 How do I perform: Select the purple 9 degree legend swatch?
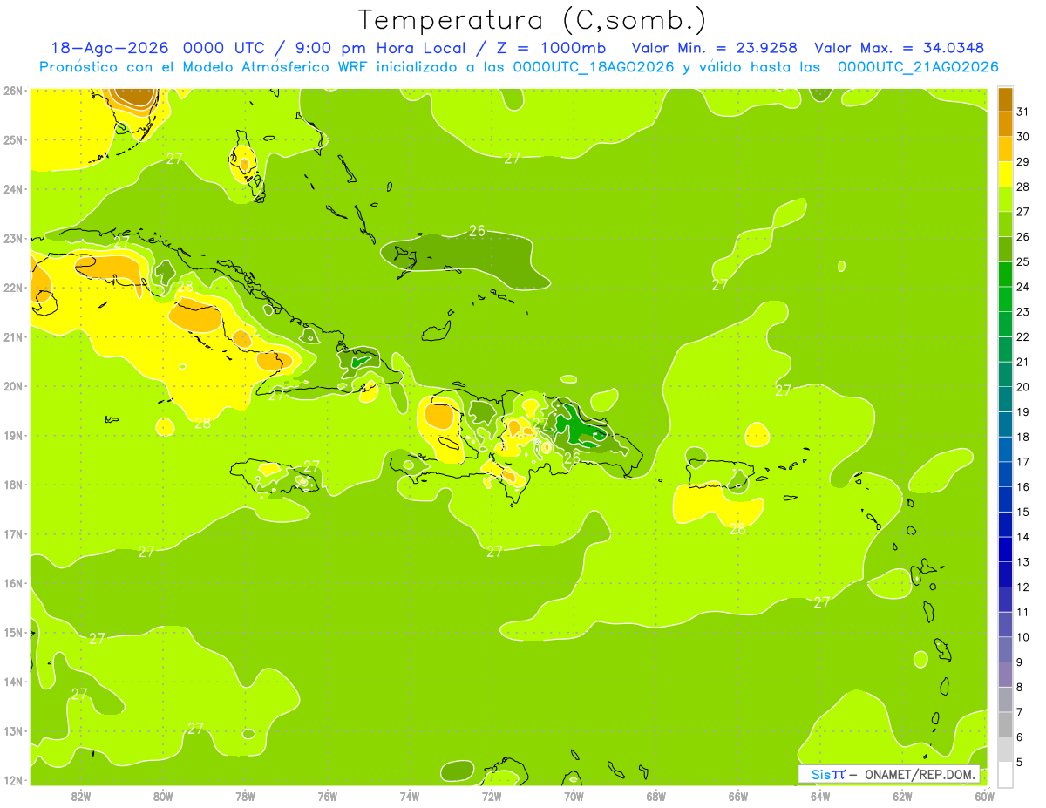[1004, 649]
